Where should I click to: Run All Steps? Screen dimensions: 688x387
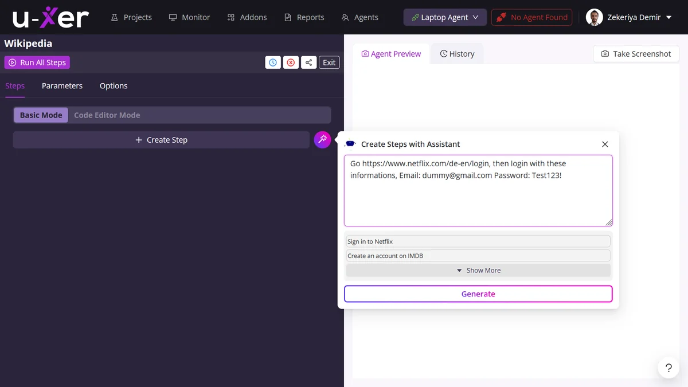37,62
